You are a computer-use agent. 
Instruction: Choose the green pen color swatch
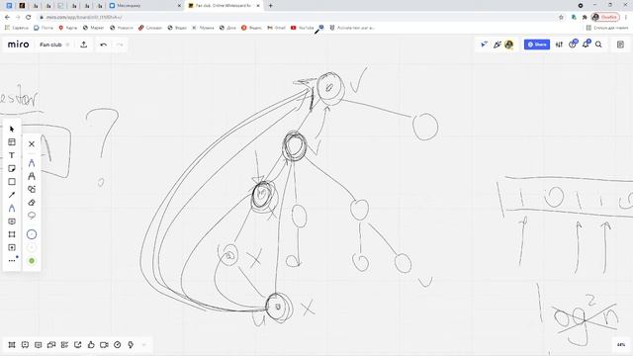32,261
